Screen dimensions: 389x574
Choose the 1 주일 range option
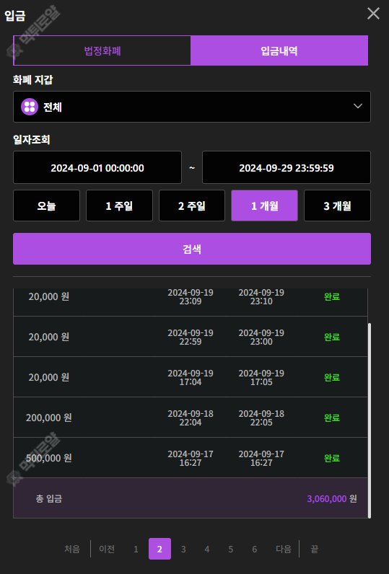(x=119, y=206)
